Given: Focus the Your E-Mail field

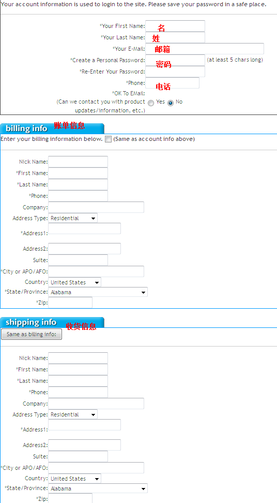Looking at the screenshot, I should pos(205,49).
